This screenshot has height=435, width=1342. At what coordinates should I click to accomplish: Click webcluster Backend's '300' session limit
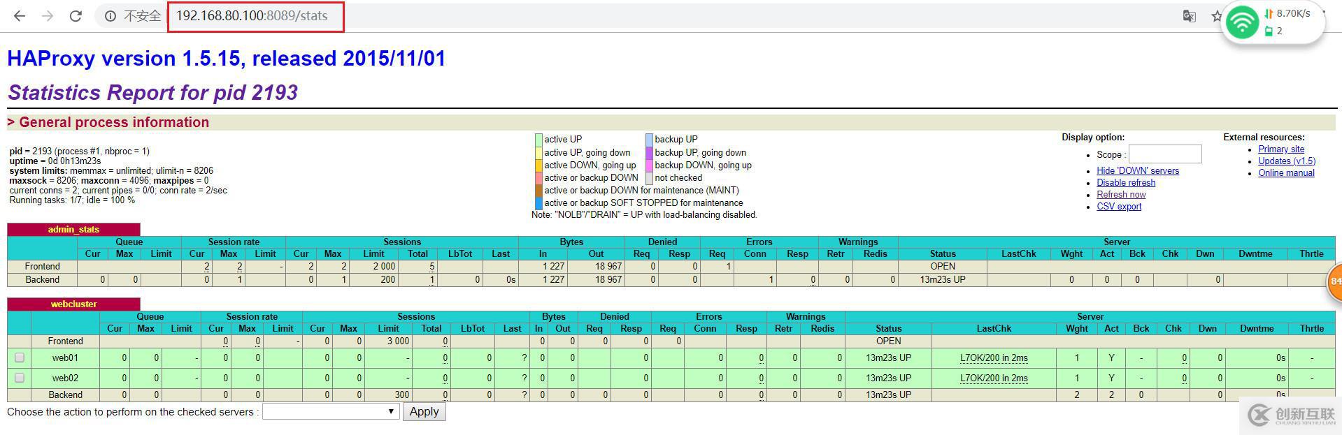tap(402, 395)
